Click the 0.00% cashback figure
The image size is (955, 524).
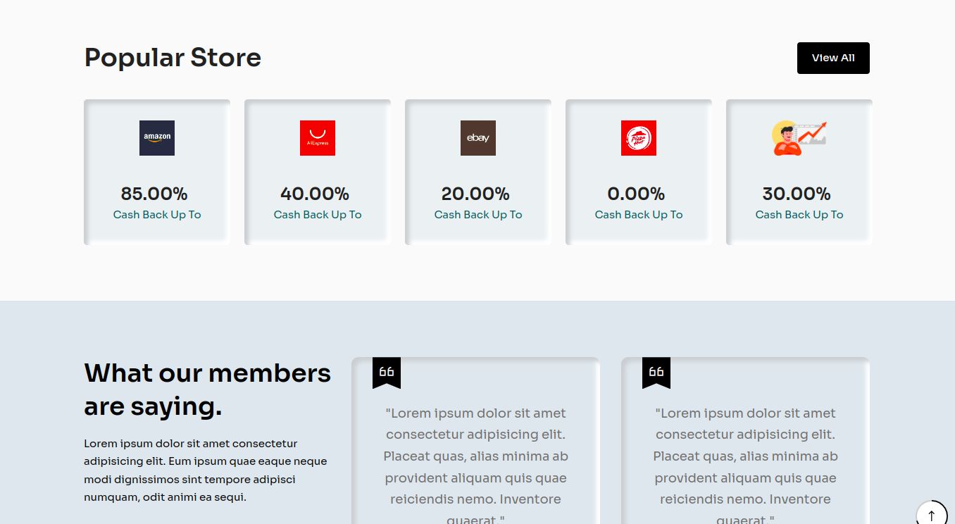pyautogui.click(x=636, y=194)
